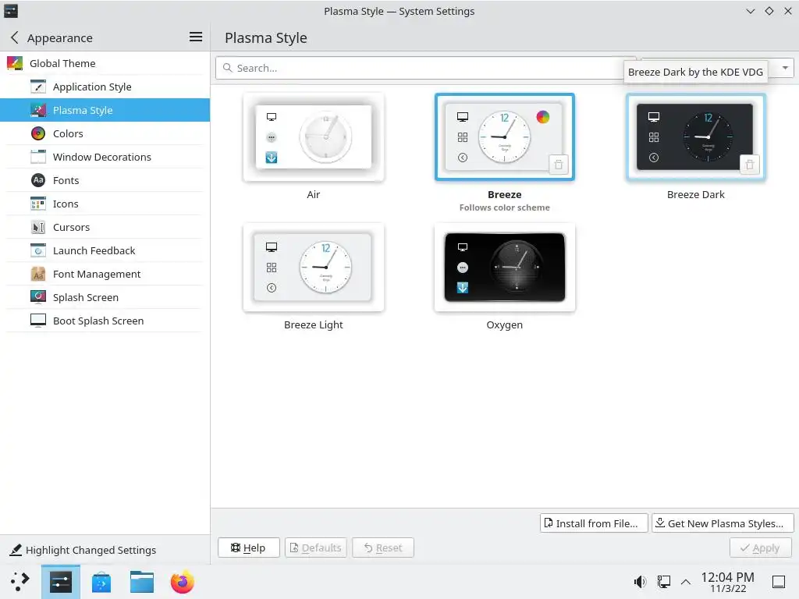Open Fonts settings

105,180
